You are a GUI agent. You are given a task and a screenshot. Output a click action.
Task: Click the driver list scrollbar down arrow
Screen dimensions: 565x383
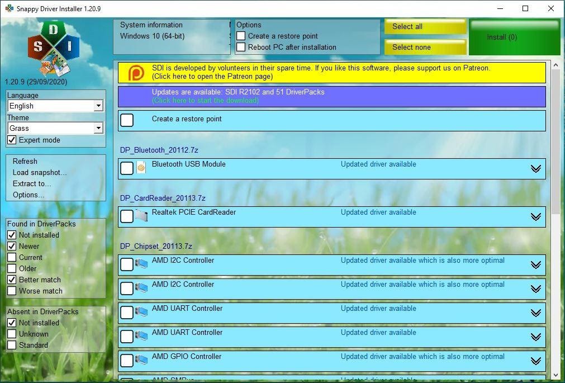point(555,375)
